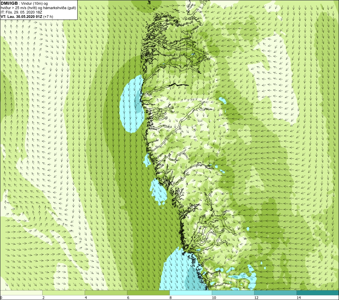This screenshot has width=339, height=300.
Task: Click the 10–12 m/s cyan legend swatch
Action: (x=233, y=293)
